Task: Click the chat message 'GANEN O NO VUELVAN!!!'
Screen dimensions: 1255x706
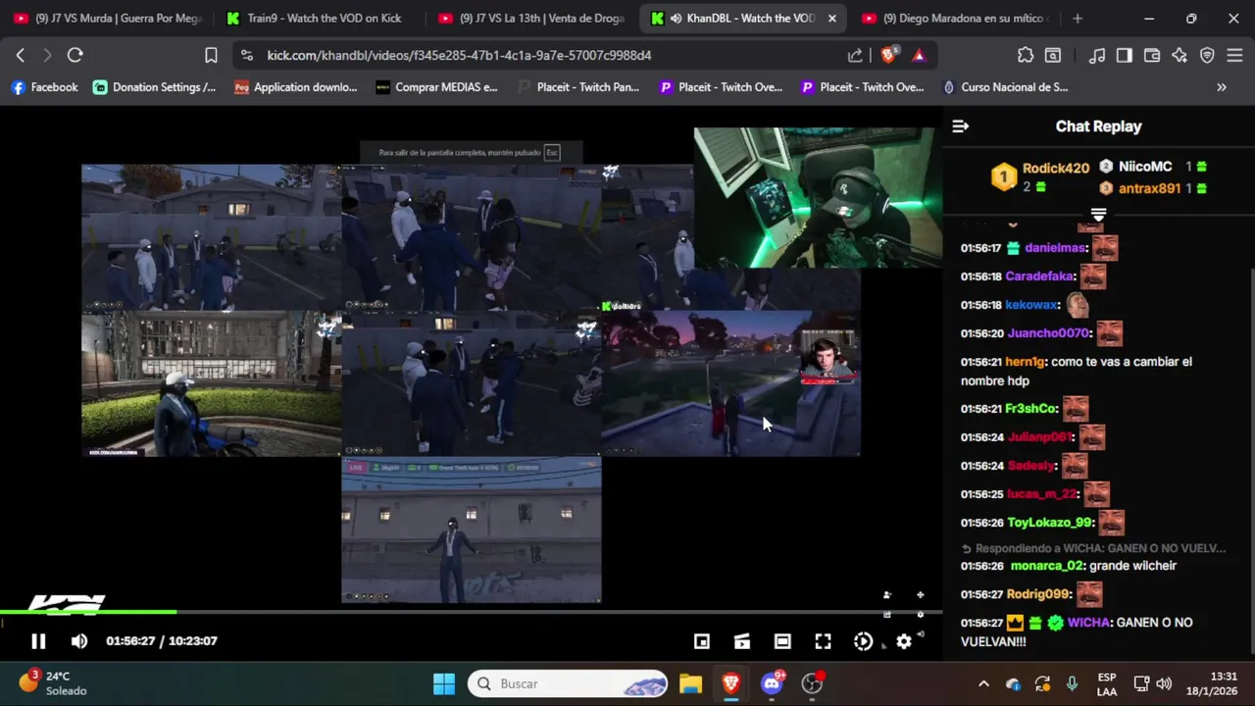Action: [x=1077, y=632]
